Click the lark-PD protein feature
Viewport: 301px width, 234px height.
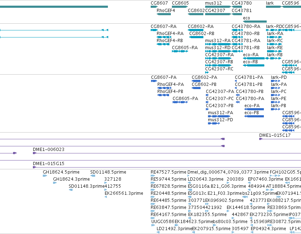(276, 81)
